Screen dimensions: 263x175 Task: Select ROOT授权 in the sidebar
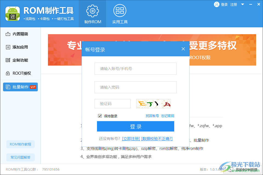point(21,73)
